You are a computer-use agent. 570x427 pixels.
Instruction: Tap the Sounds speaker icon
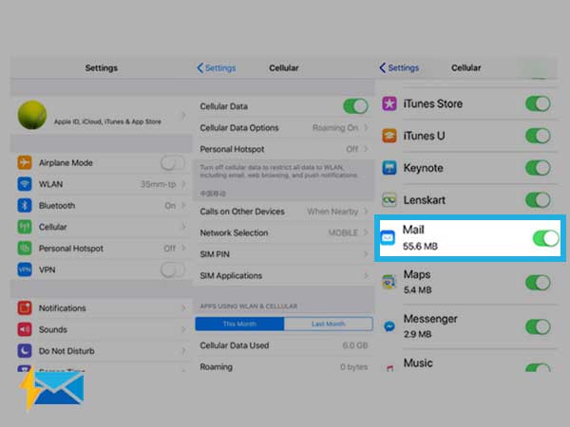click(x=25, y=329)
